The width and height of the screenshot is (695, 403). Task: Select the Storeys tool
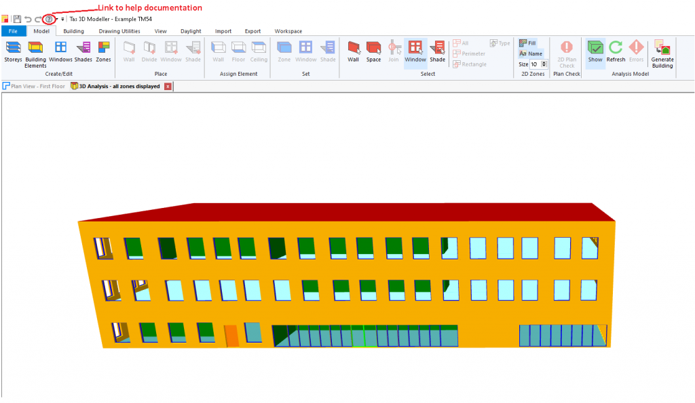[13, 49]
